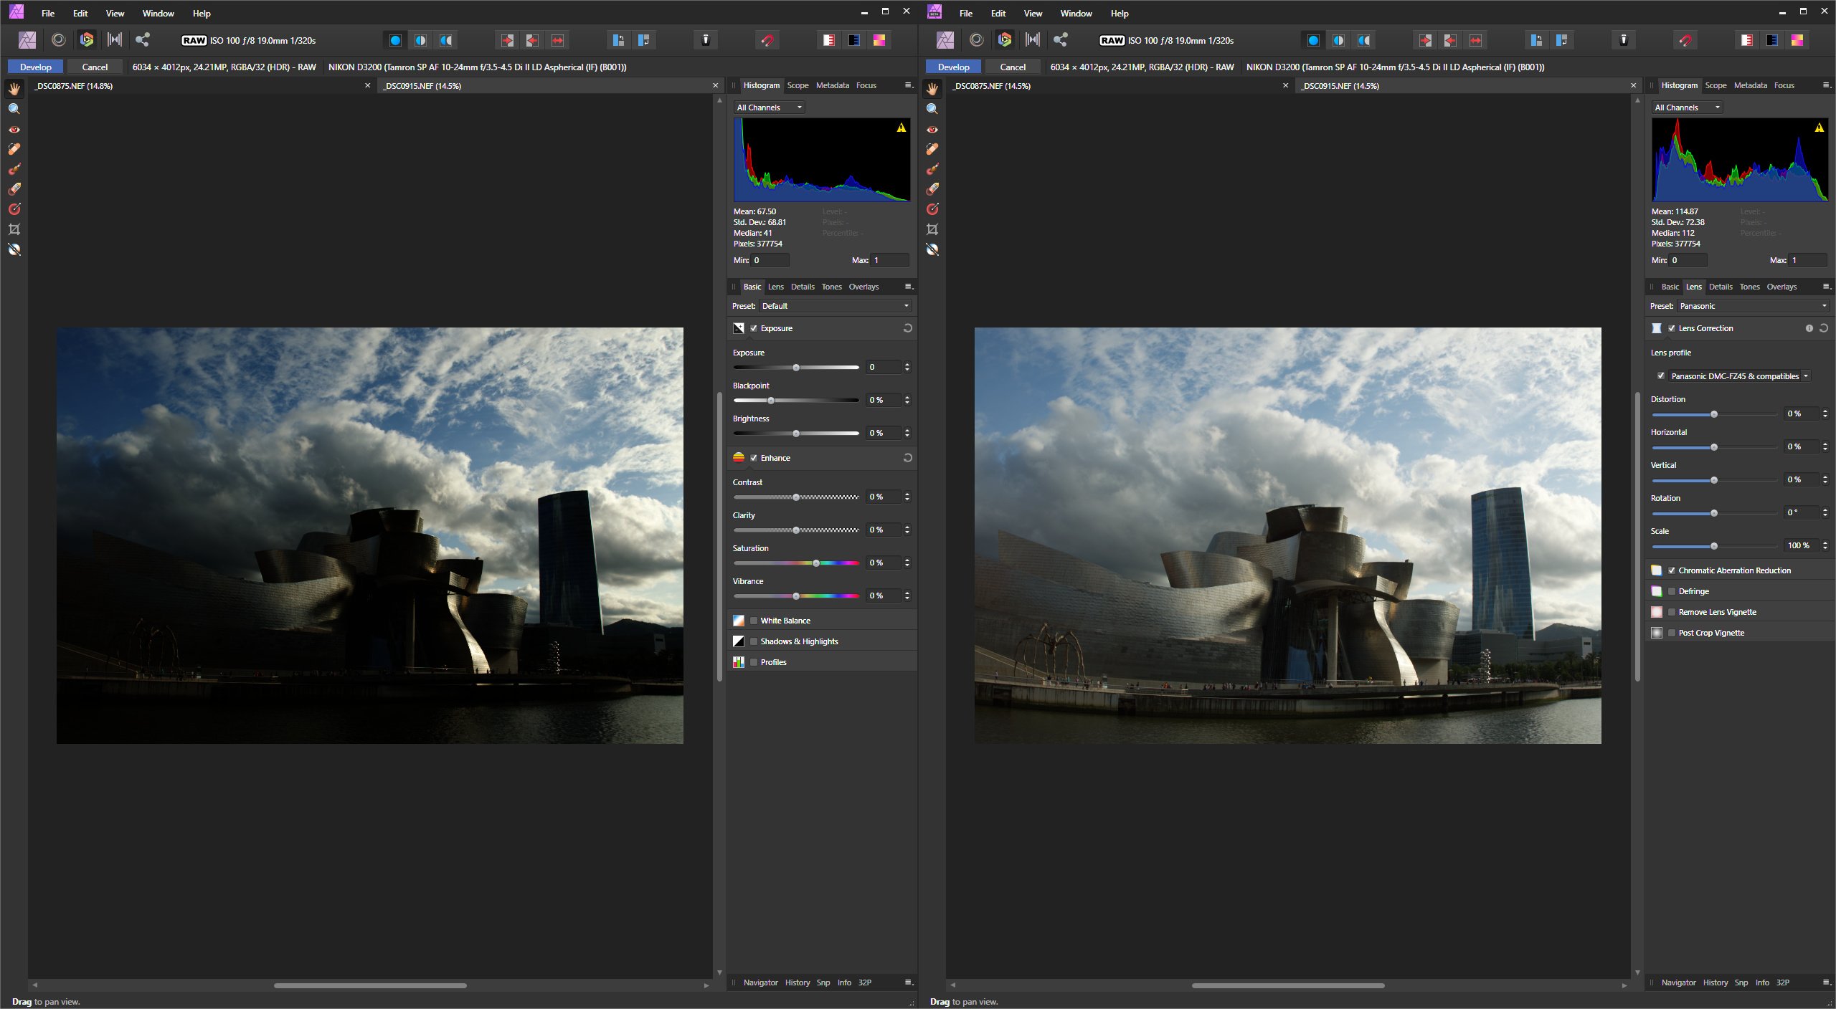1836x1009 pixels.
Task: Toggle Lens Correction checkbox in right window
Action: 1672,328
